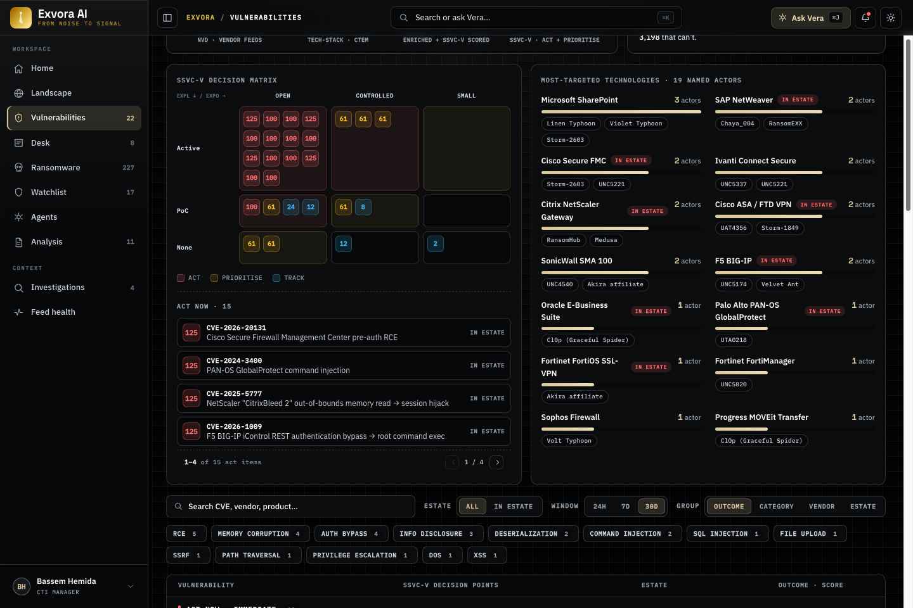The image size is (913, 608).
Task: Group results by OUTCOME
Action: click(729, 507)
